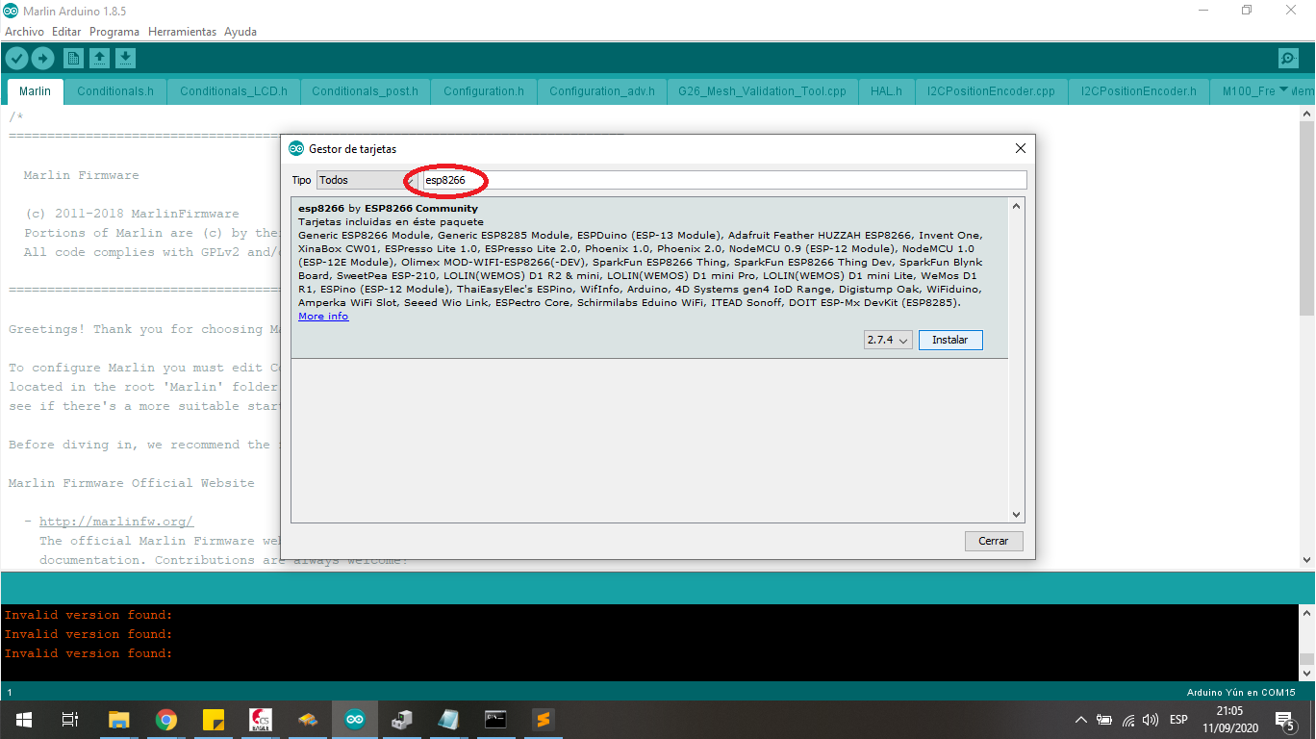Switch to the G26_Mesh_Validation_Tool.cpp tab
The height and width of the screenshot is (739, 1316).
coord(762,91)
